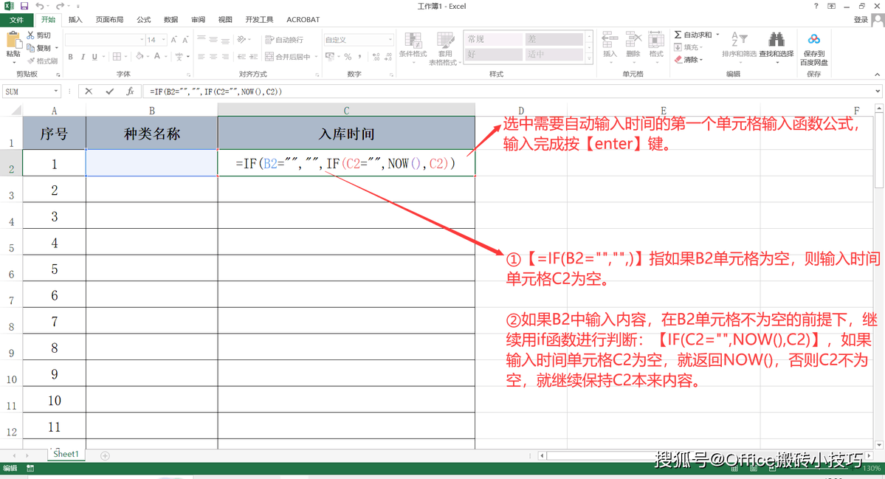The width and height of the screenshot is (885, 479).
Task: Click the orientation text angle icon
Action: coord(242,40)
